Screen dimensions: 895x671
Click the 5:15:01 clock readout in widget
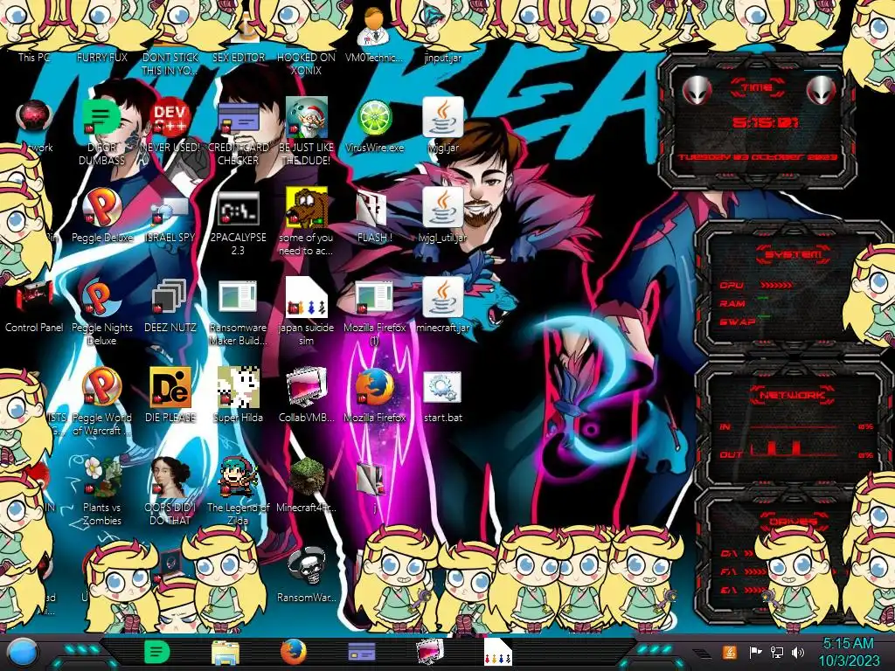pyautogui.click(x=766, y=122)
